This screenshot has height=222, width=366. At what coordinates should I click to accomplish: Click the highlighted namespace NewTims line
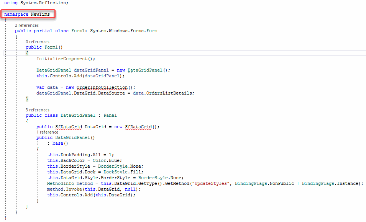[x=27, y=14]
